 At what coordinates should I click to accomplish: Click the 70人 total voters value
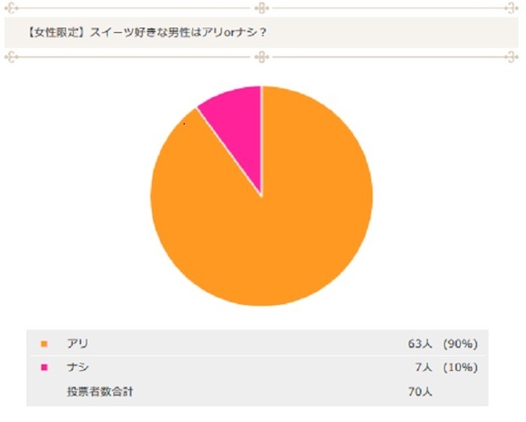420,391
